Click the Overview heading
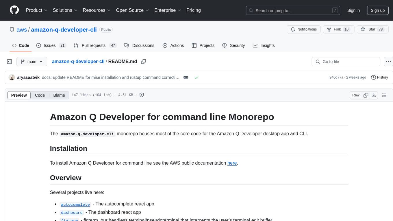The image size is (393, 221). [x=66, y=178]
